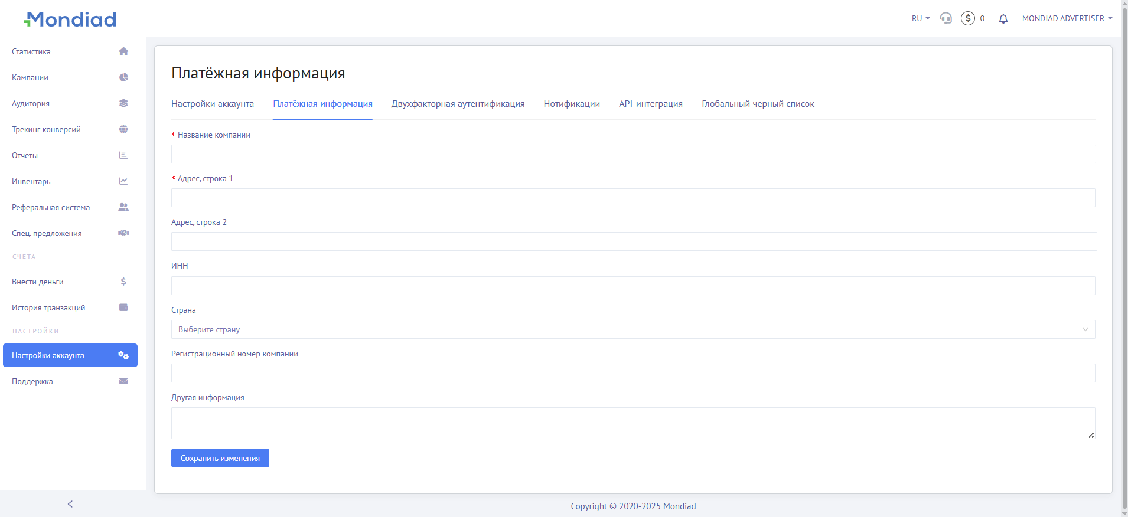This screenshot has width=1128, height=517.
Task: Click the envelope icon beside Поддержка
Action: [x=123, y=381]
